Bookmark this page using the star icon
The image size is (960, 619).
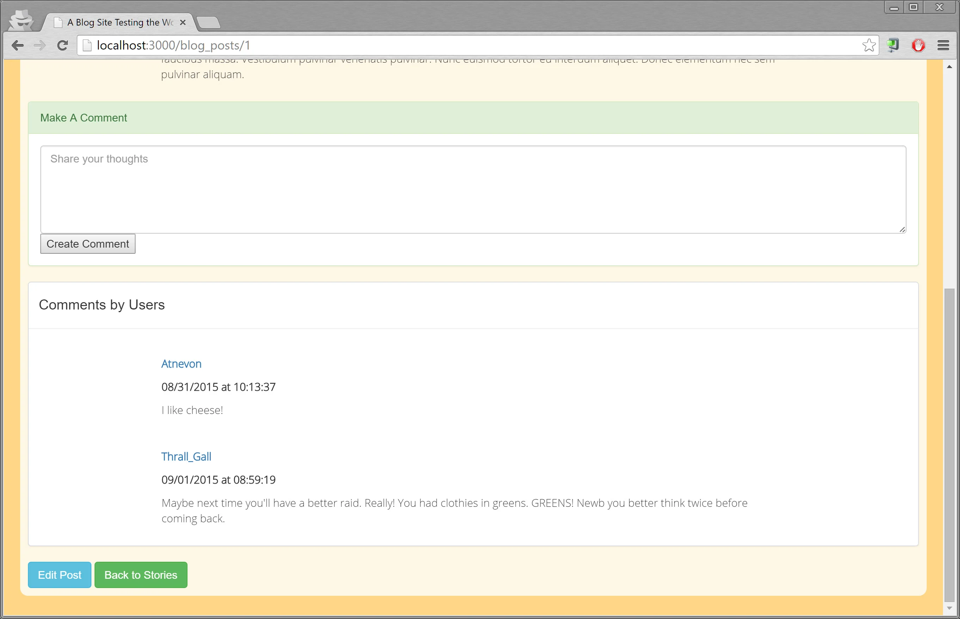[x=869, y=45]
